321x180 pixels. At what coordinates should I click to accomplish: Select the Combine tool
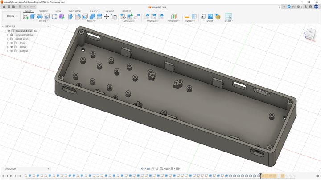point(92,16)
